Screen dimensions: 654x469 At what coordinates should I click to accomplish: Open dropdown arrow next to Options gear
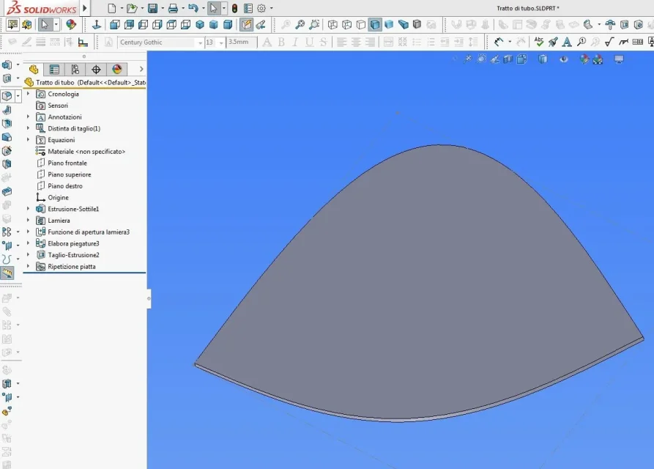pyautogui.click(x=272, y=8)
